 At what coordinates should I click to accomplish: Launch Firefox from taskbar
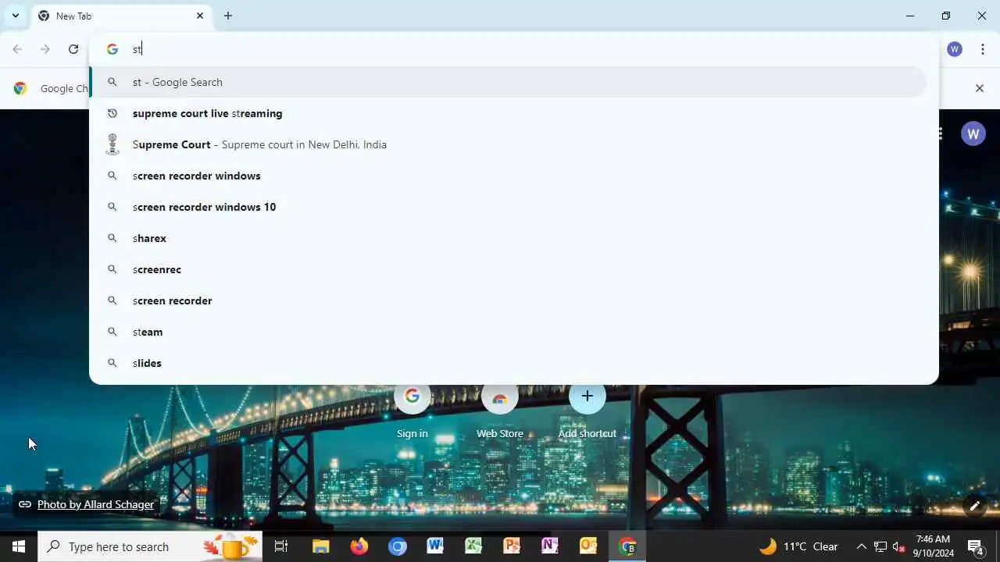359,546
